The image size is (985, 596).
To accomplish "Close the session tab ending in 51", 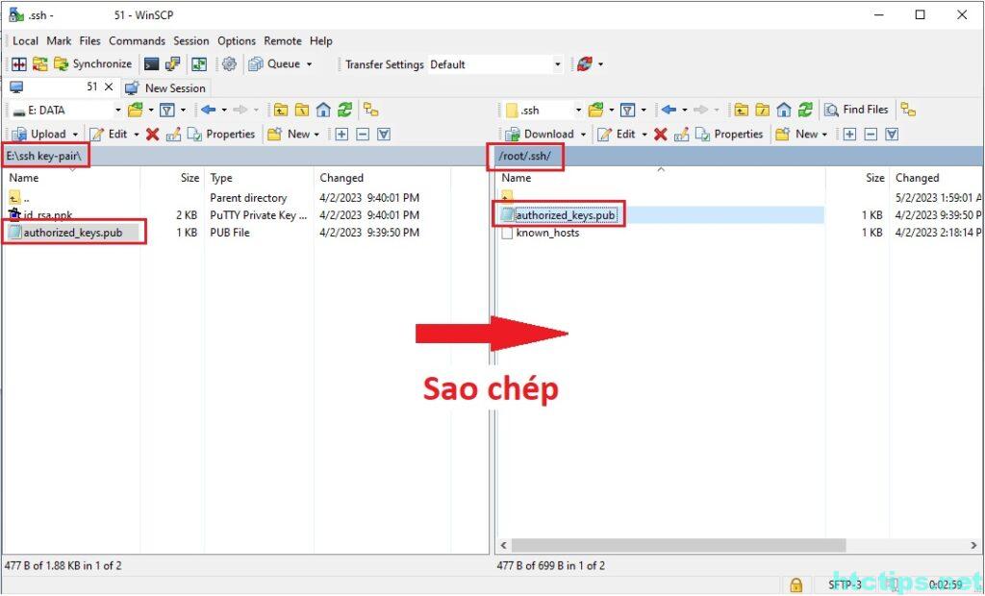I will pos(109,87).
